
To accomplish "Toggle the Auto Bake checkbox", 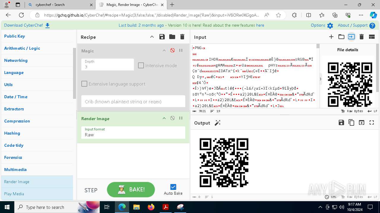I will coord(173,187).
